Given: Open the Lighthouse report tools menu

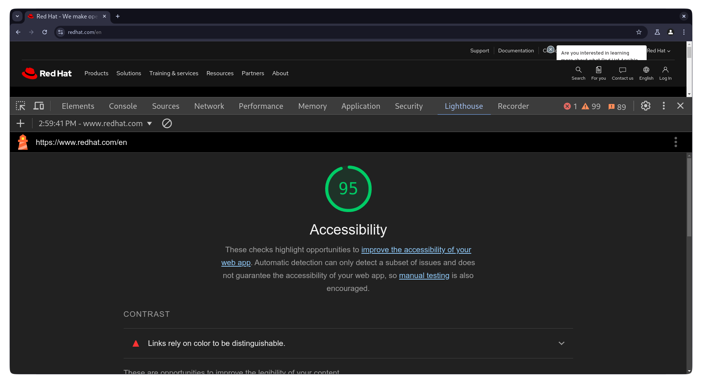Looking at the screenshot, I should (675, 142).
